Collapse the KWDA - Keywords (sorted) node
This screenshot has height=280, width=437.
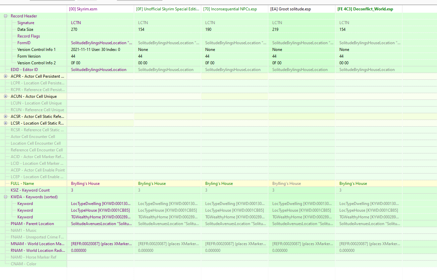coord(5,197)
